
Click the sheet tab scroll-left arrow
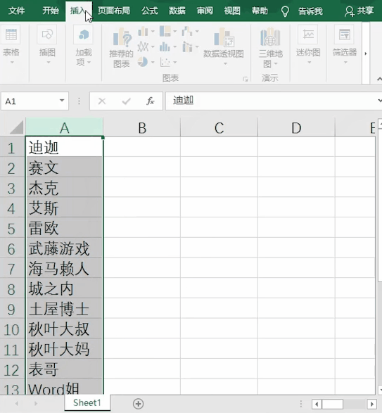coord(17,403)
